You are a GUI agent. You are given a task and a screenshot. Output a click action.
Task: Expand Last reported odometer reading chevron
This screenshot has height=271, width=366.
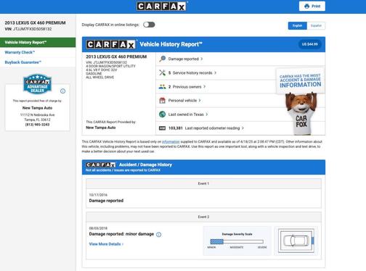point(243,128)
